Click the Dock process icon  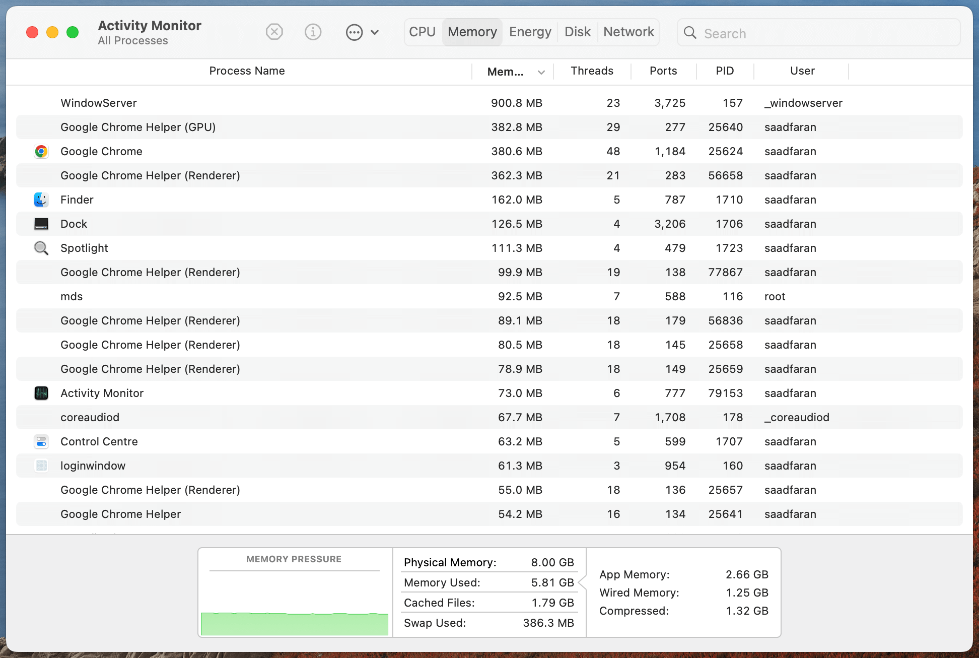pyautogui.click(x=41, y=224)
